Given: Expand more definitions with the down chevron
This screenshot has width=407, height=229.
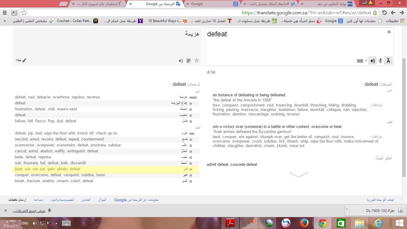Looking at the screenshot, I should [298, 175].
